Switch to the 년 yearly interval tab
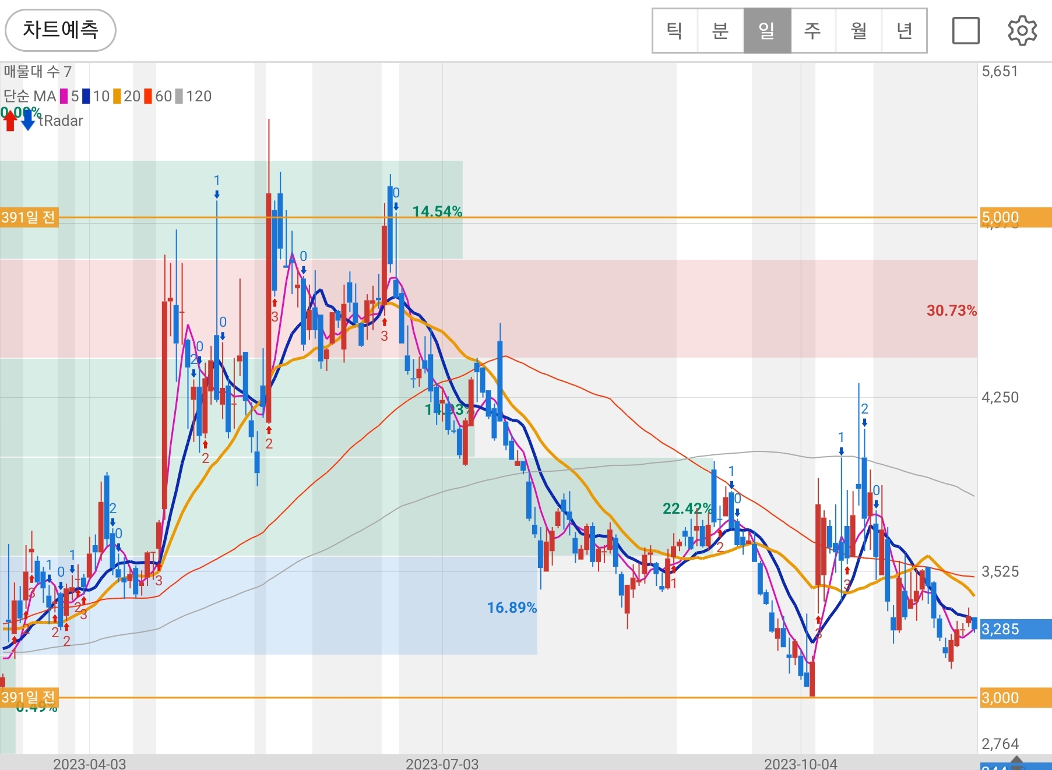The width and height of the screenshot is (1052, 770). [x=904, y=30]
